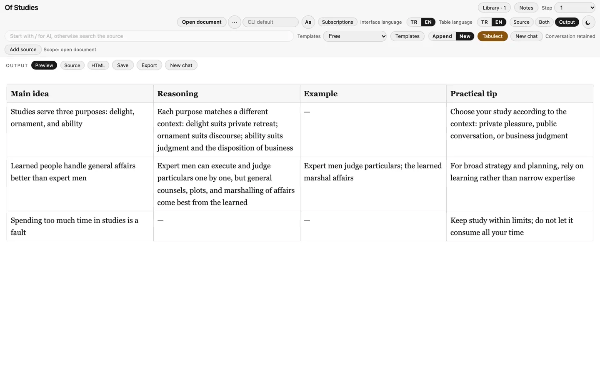Select the Source tab beside Preview
Image resolution: width=600 pixels, height=375 pixels.
(x=72, y=65)
